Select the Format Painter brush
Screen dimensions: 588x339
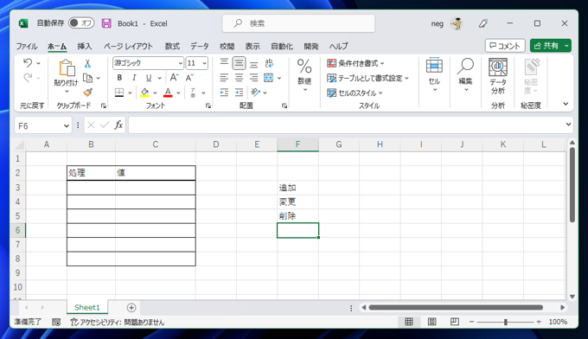(x=87, y=93)
